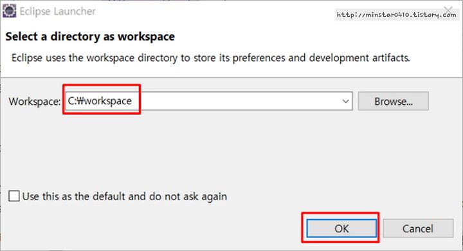Enable 'Use this as the default' checkbox
This screenshot has width=463, height=251.
(x=14, y=196)
